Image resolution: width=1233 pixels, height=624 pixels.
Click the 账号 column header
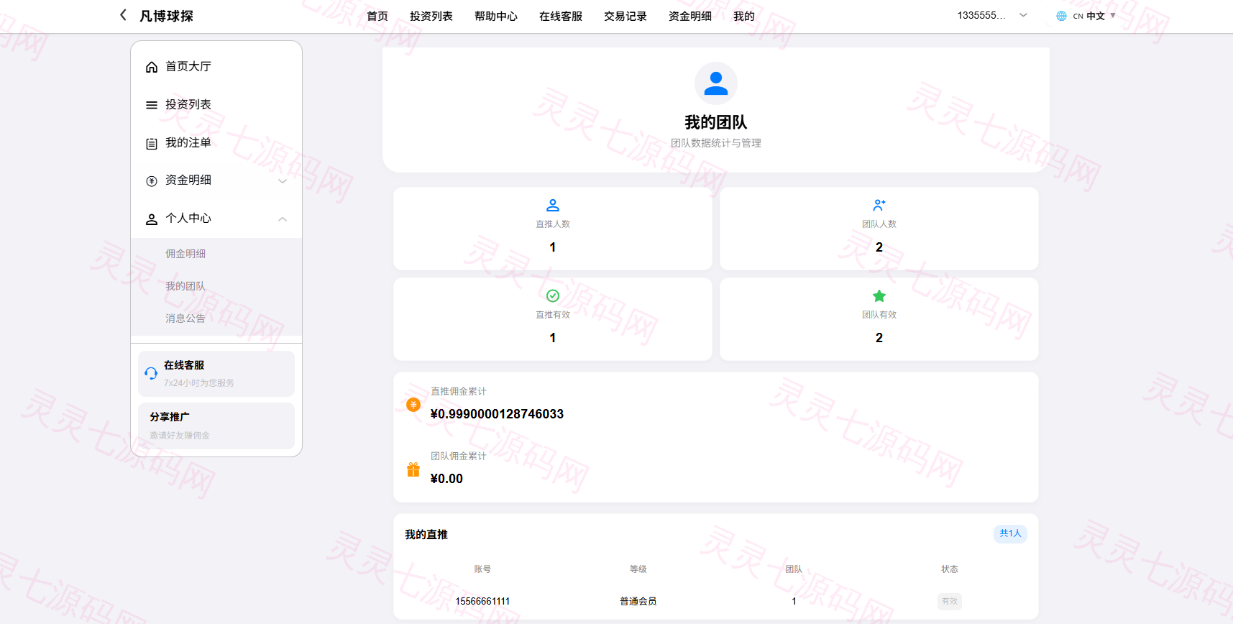[x=482, y=569]
